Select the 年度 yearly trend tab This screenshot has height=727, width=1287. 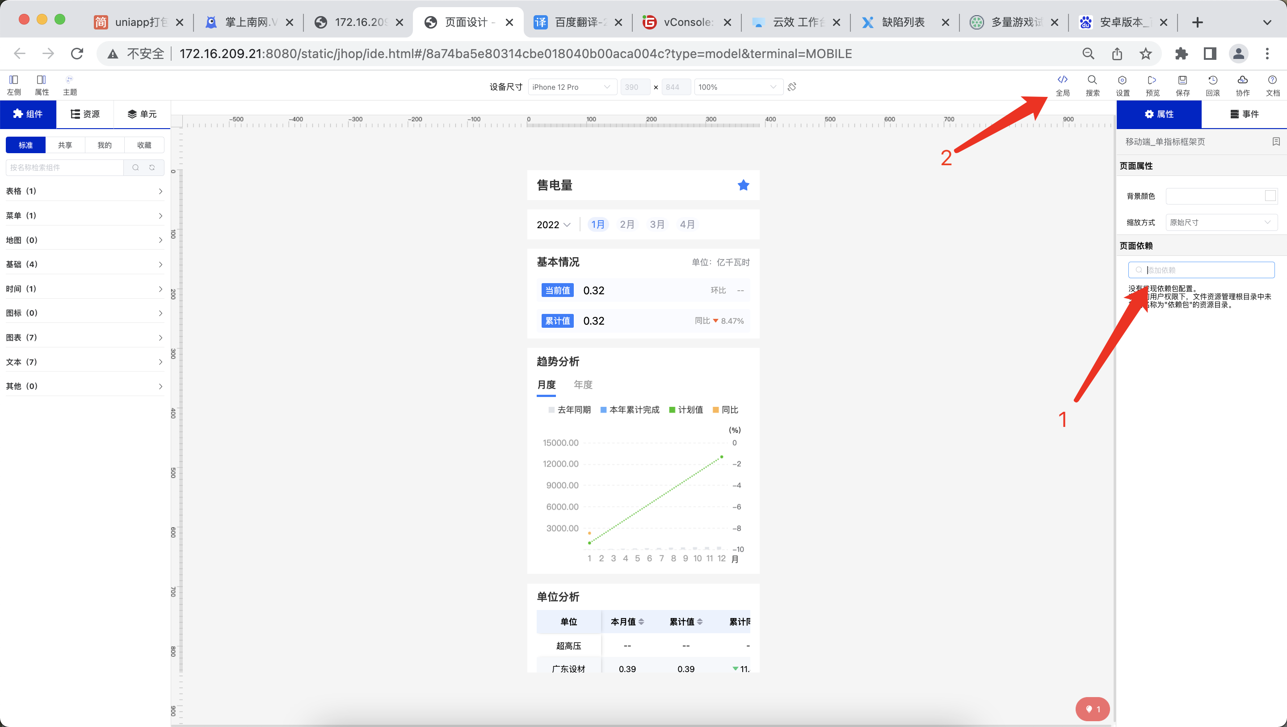pyautogui.click(x=583, y=384)
